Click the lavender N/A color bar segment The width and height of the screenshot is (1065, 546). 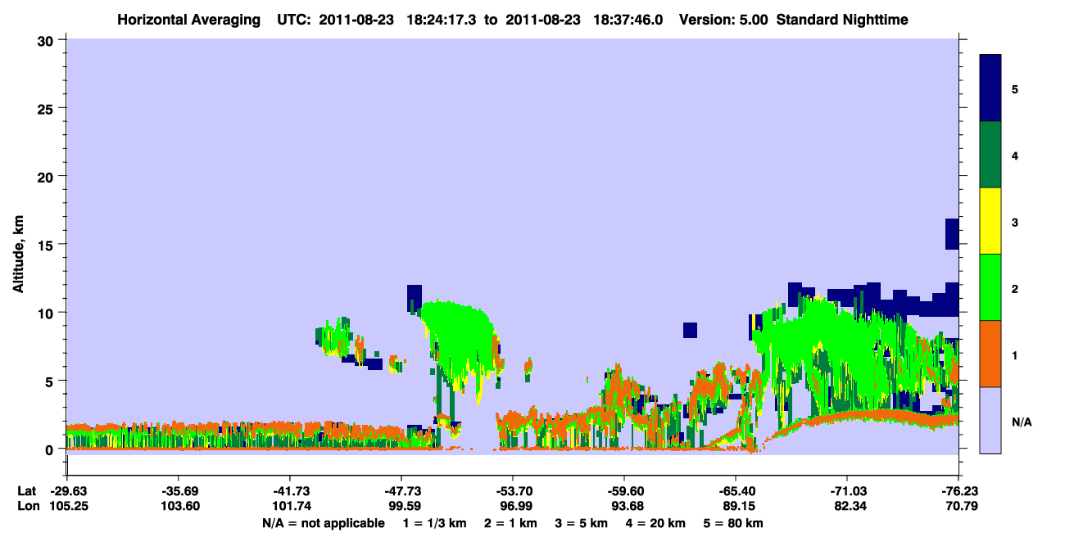(990, 420)
